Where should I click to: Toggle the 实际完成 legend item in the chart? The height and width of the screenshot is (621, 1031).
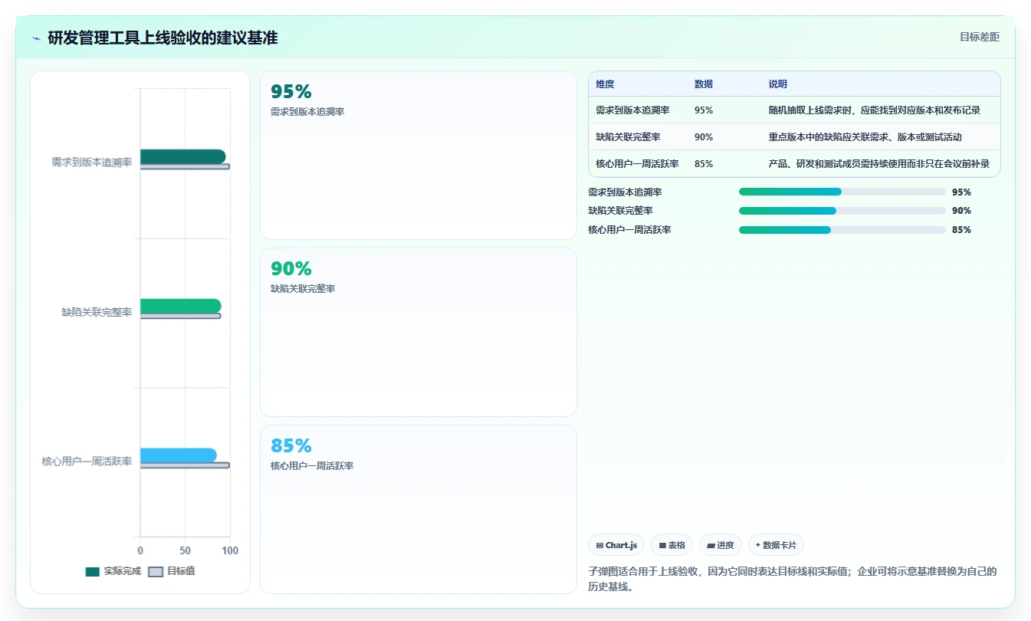(113, 571)
